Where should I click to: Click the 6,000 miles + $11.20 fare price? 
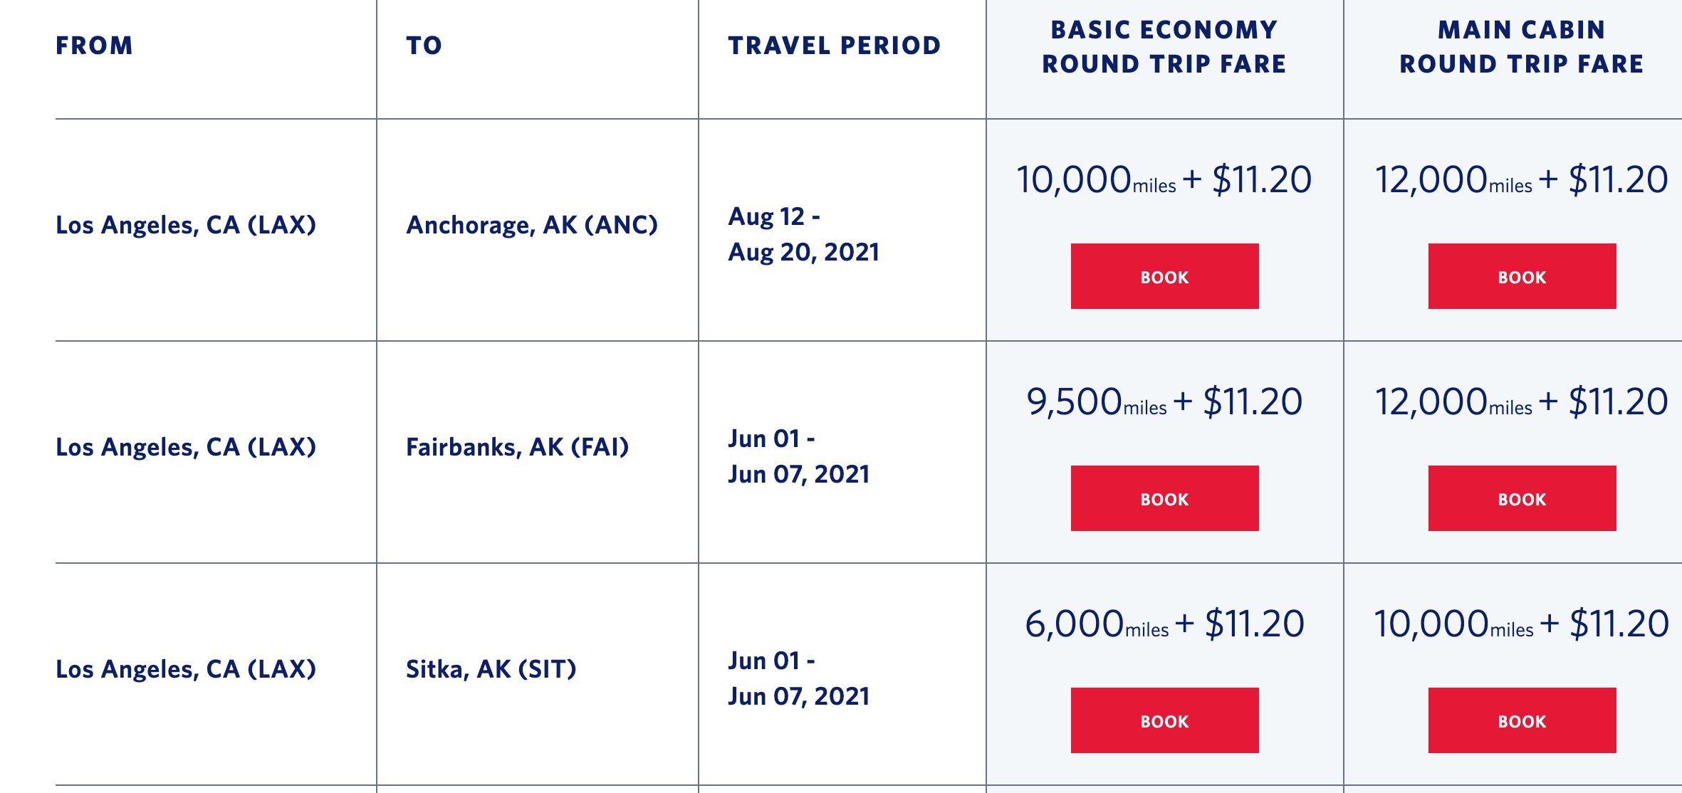[1164, 624]
